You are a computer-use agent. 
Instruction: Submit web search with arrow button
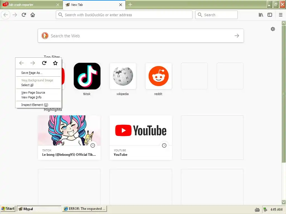[237, 36]
